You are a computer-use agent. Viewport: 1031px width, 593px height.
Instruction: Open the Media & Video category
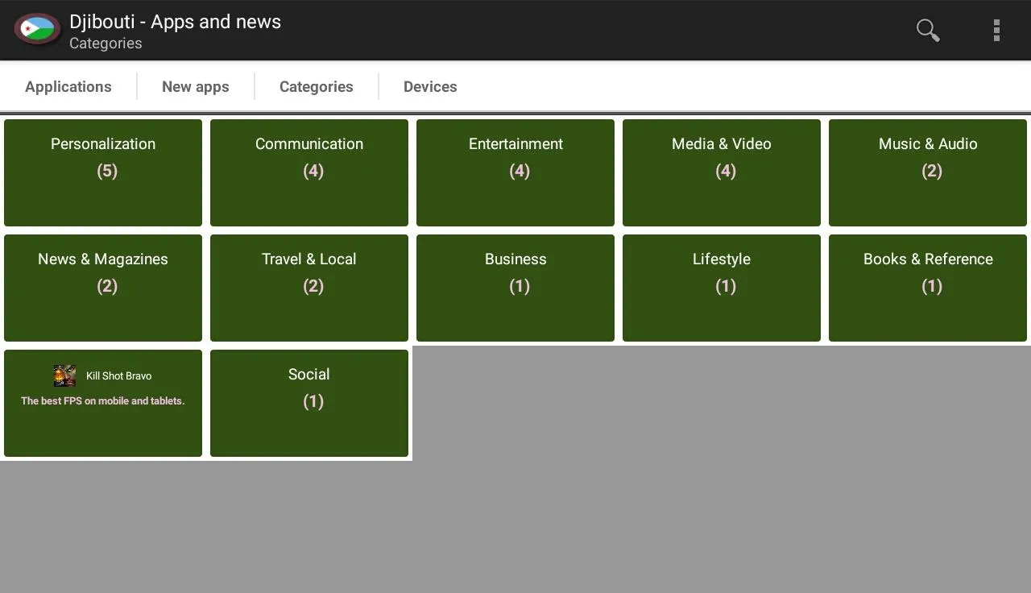coord(722,172)
